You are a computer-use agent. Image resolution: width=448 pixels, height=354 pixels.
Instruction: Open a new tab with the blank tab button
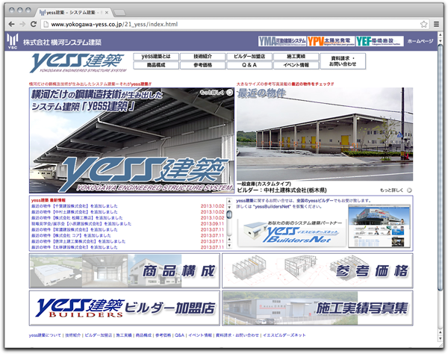(119, 12)
